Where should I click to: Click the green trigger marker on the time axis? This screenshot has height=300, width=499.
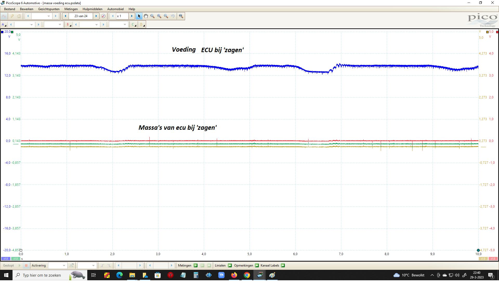(x=478, y=250)
